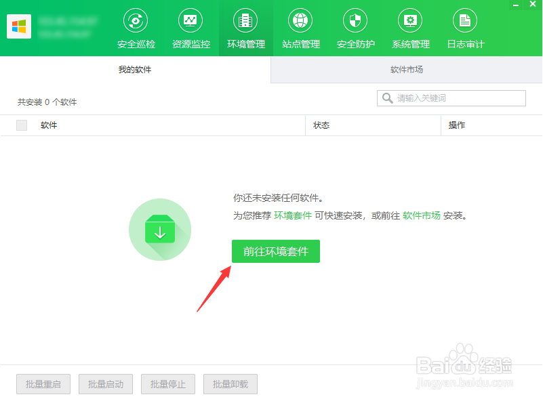The width and height of the screenshot is (543, 401).
Task: Click the 批量停止 batch stop button
Action: click(167, 384)
